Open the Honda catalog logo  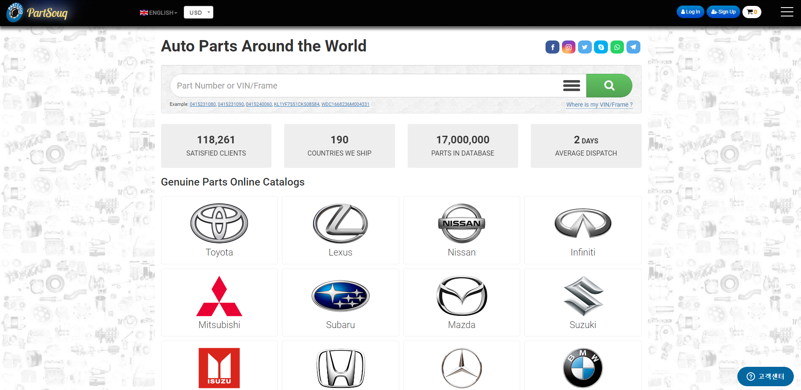coord(341,368)
